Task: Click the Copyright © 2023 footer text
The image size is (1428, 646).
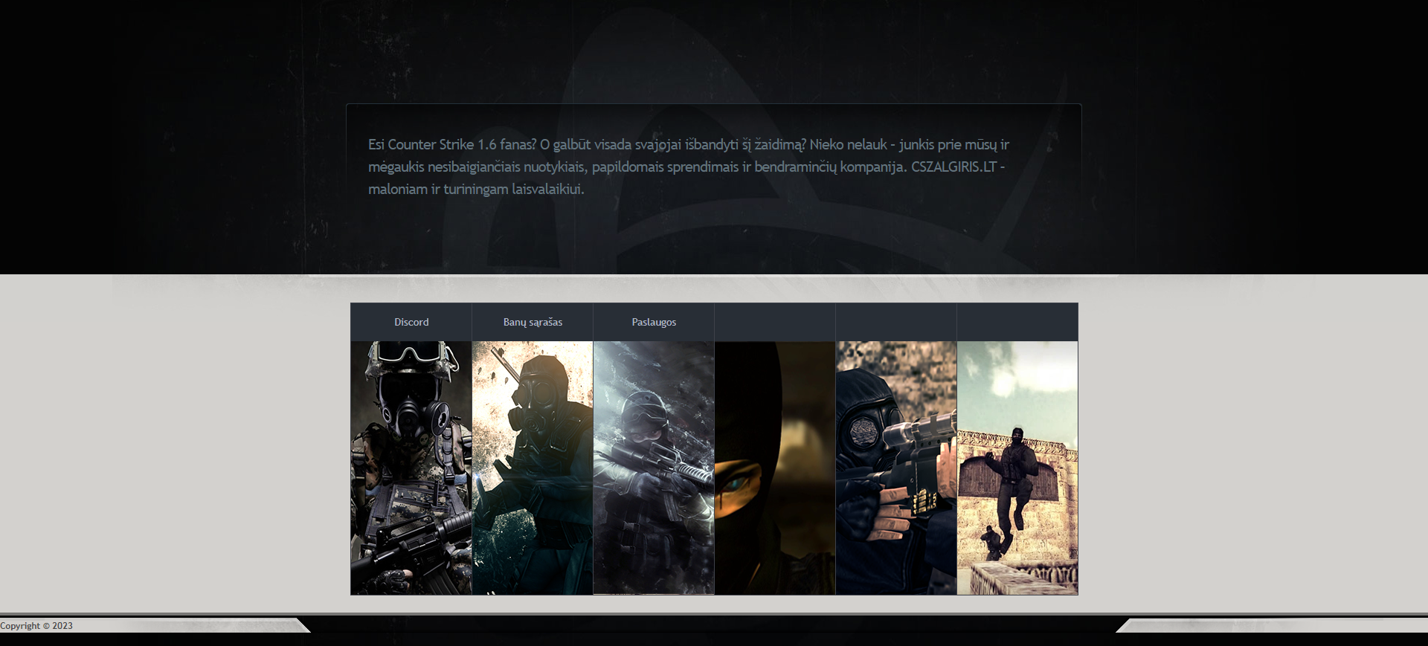Action: coord(36,626)
